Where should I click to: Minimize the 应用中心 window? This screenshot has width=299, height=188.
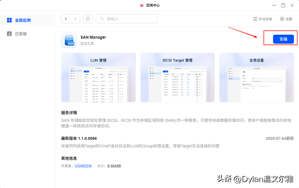pyautogui.click(x=274, y=5)
